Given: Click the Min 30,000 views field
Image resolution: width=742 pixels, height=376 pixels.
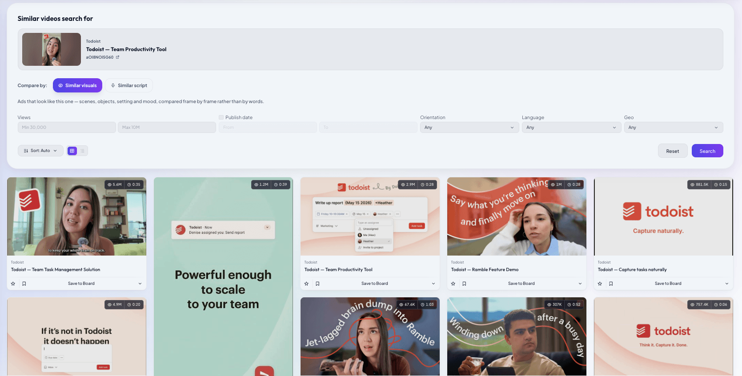Looking at the screenshot, I should (x=67, y=128).
